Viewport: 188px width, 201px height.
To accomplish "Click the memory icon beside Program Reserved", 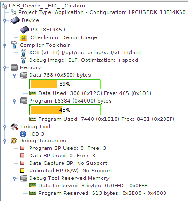I will tap(33, 193).
